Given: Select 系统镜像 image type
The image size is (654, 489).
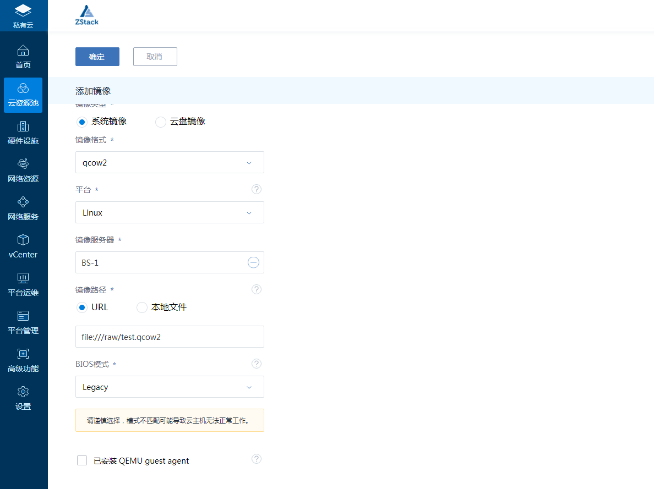Looking at the screenshot, I should (x=102, y=122).
